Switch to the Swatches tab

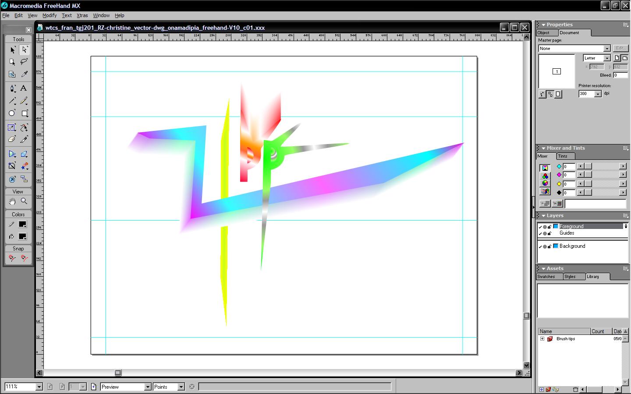[546, 277]
